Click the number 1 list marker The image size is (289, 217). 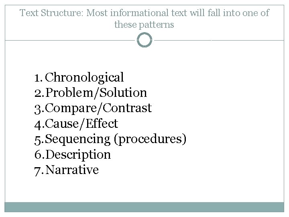point(39,78)
